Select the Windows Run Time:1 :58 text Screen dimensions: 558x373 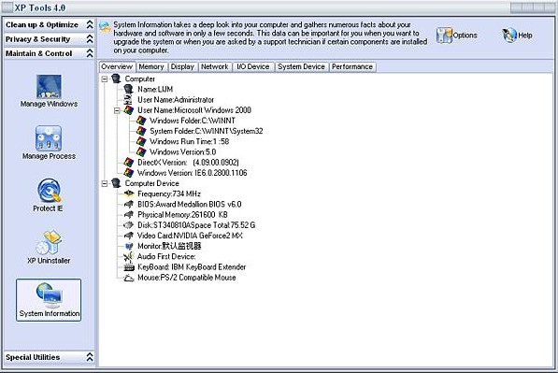(x=190, y=141)
